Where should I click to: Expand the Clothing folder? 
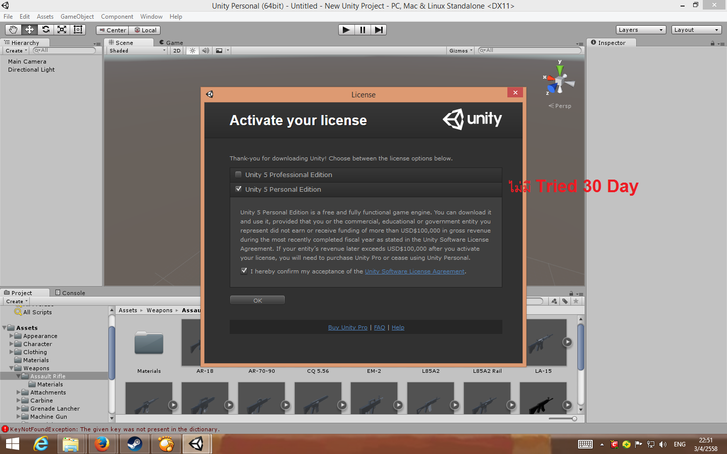pyautogui.click(x=12, y=352)
